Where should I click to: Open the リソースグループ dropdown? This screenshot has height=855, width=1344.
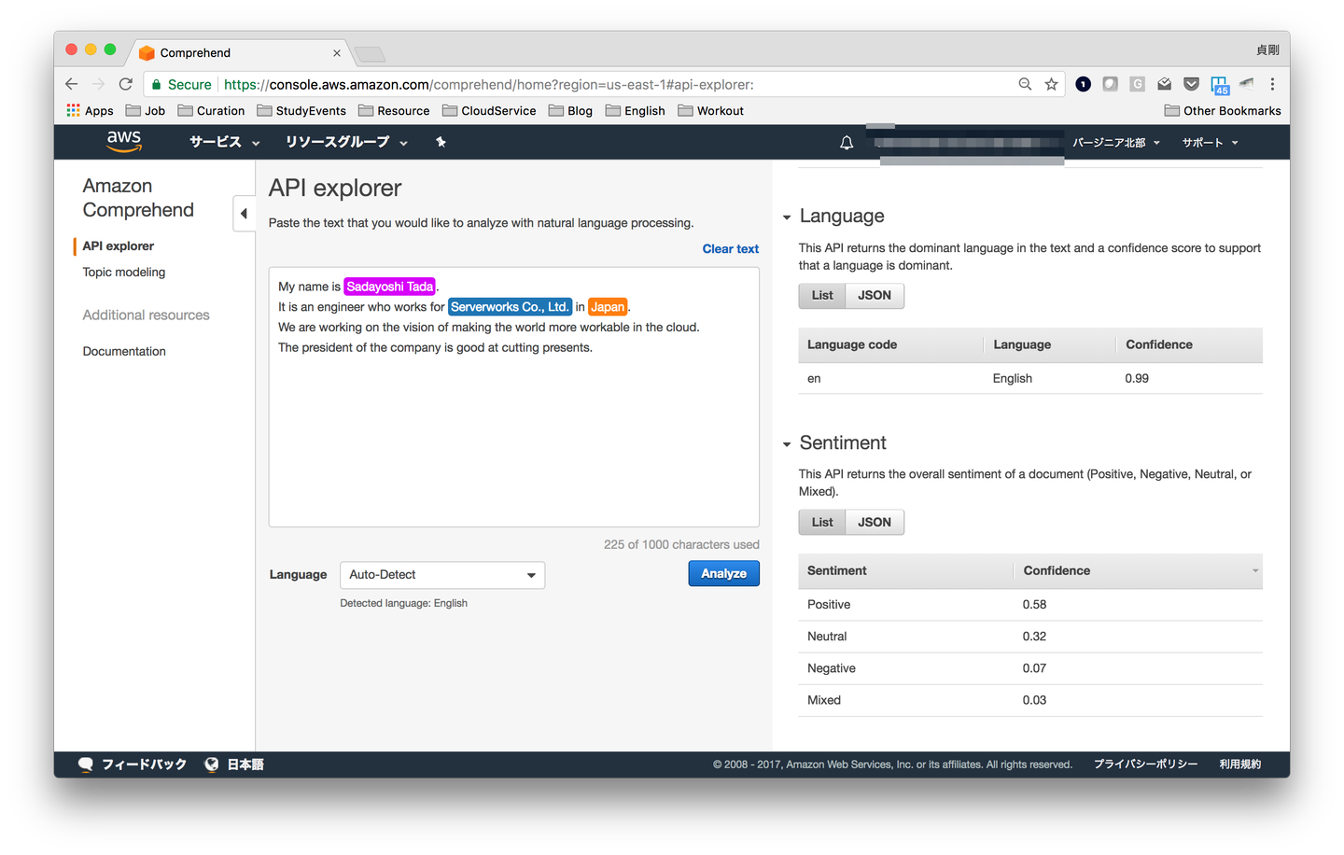[346, 142]
